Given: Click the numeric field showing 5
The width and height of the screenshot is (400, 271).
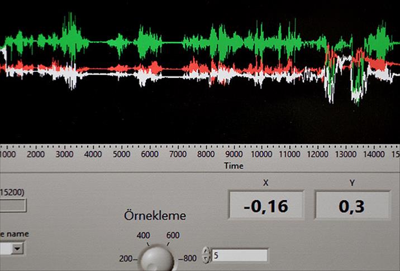Looking at the screenshot, I should 240,255.
